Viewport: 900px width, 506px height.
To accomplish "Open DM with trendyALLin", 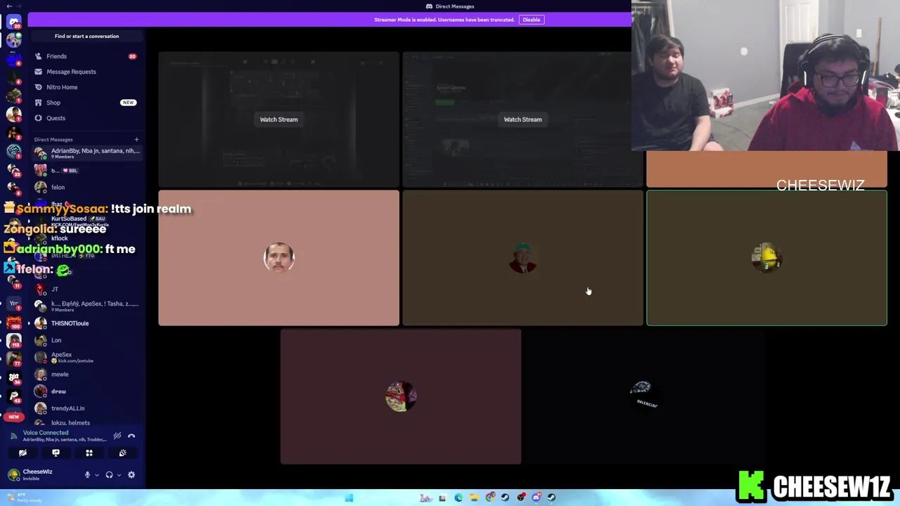I will pyautogui.click(x=87, y=408).
